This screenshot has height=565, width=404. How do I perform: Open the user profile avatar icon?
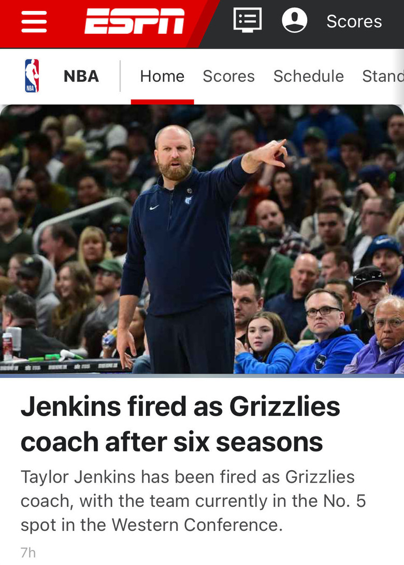pyautogui.click(x=295, y=21)
